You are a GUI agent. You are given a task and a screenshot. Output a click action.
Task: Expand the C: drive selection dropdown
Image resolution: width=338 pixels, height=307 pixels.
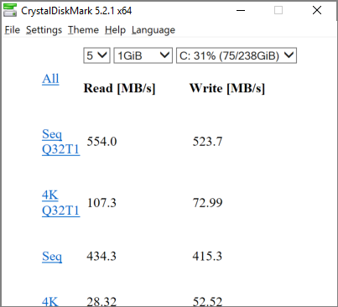pos(237,55)
